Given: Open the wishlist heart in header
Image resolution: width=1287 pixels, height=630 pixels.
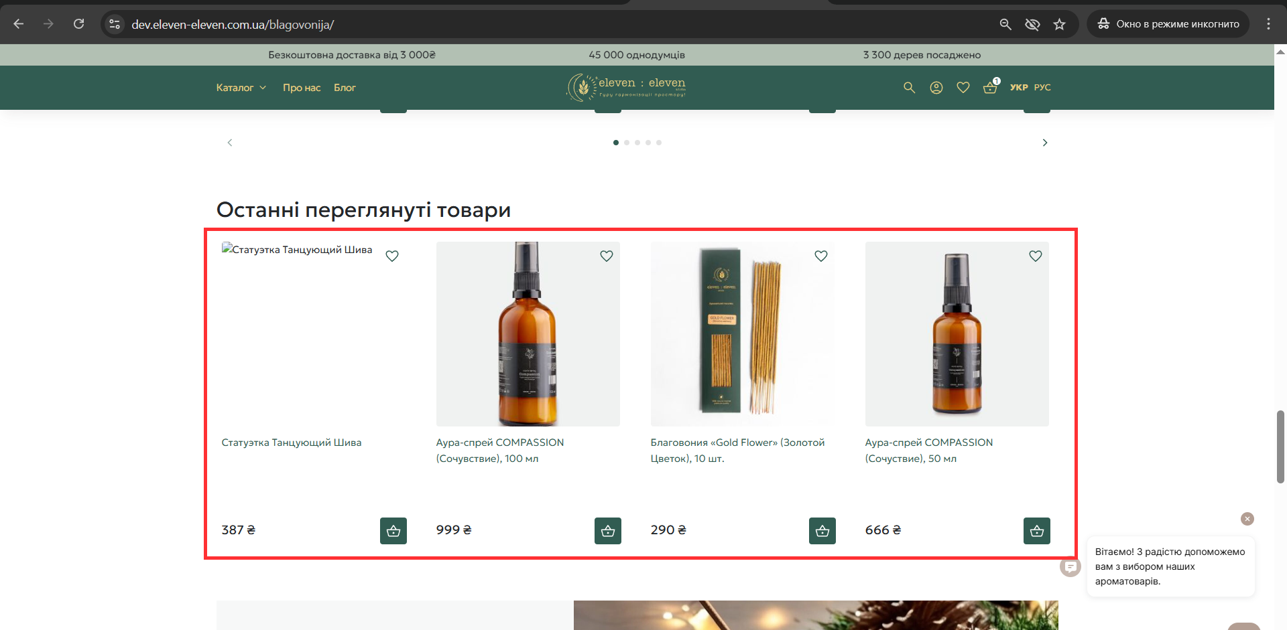Looking at the screenshot, I should click(963, 88).
